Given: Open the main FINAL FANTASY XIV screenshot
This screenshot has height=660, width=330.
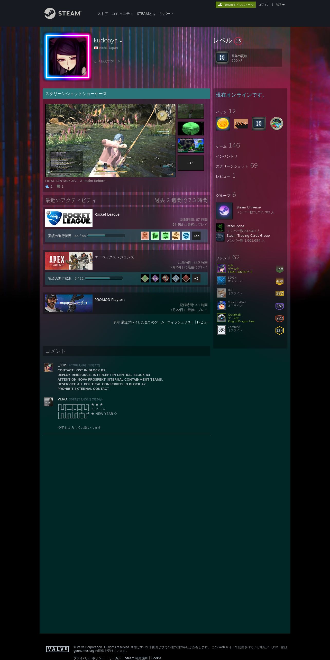Looking at the screenshot, I should (111, 141).
